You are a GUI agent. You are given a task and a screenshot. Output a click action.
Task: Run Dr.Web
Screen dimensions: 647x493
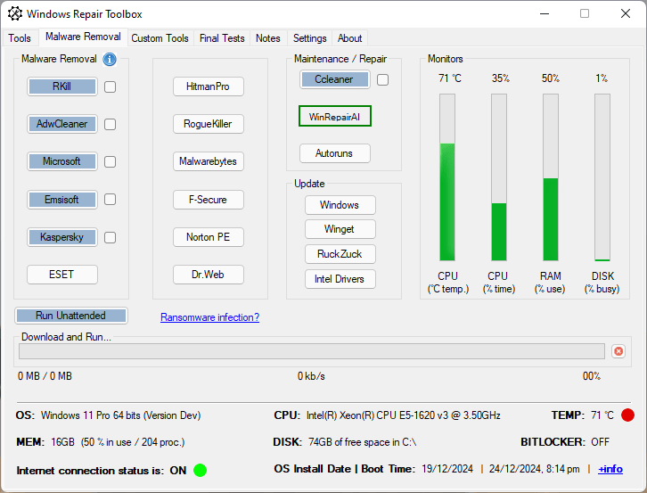[x=209, y=275]
